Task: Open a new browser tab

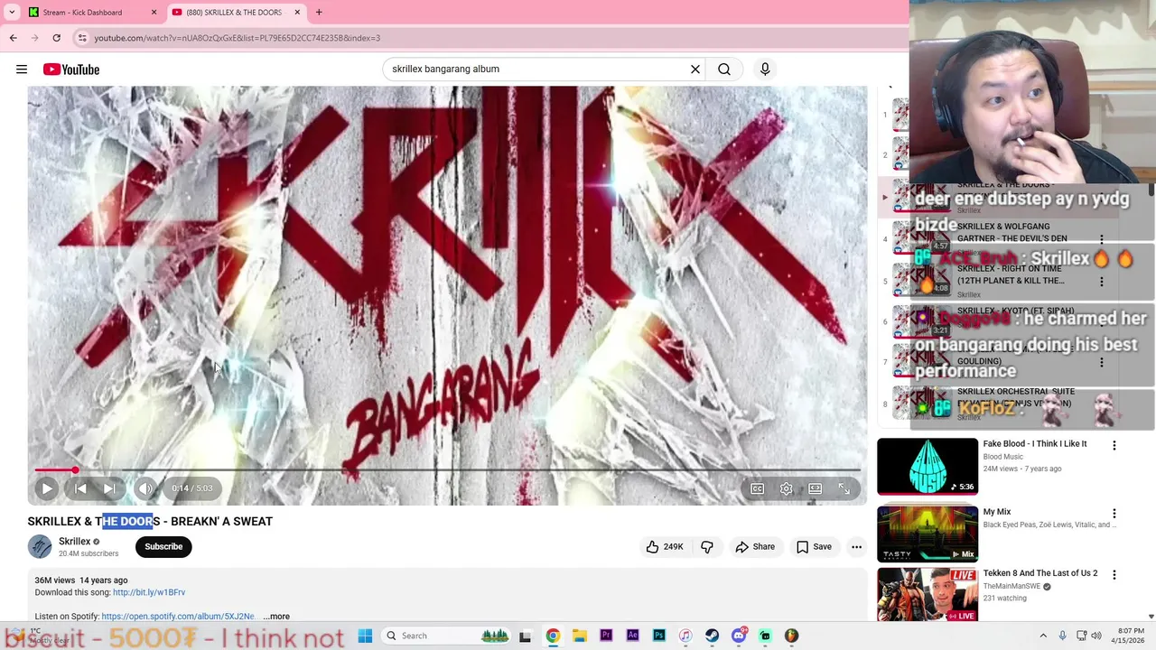Action: pyautogui.click(x=319, y=13)
